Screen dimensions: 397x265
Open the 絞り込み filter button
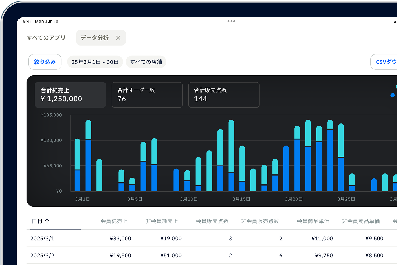[45, 62]
